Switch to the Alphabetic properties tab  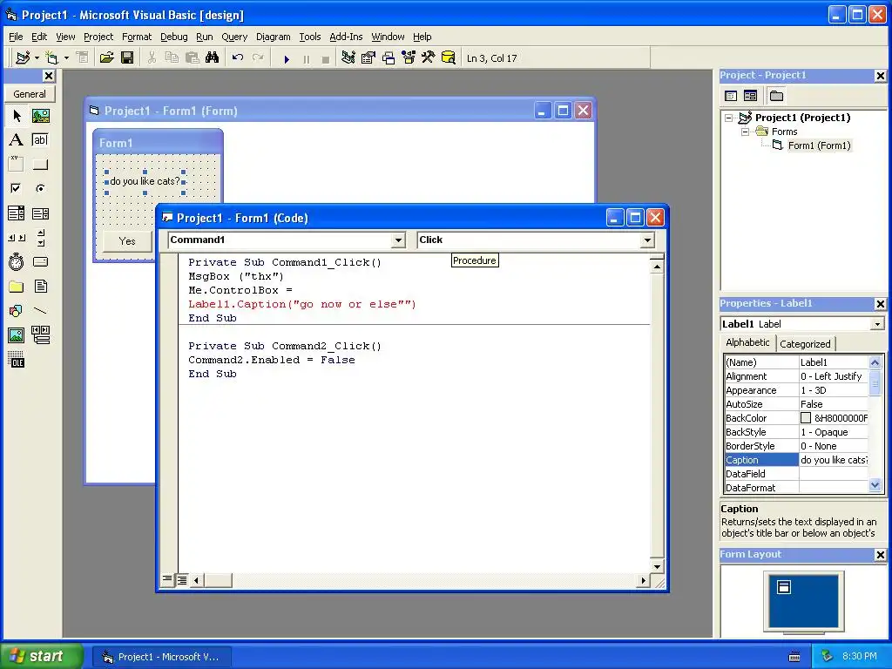click(x=747, y=342)
